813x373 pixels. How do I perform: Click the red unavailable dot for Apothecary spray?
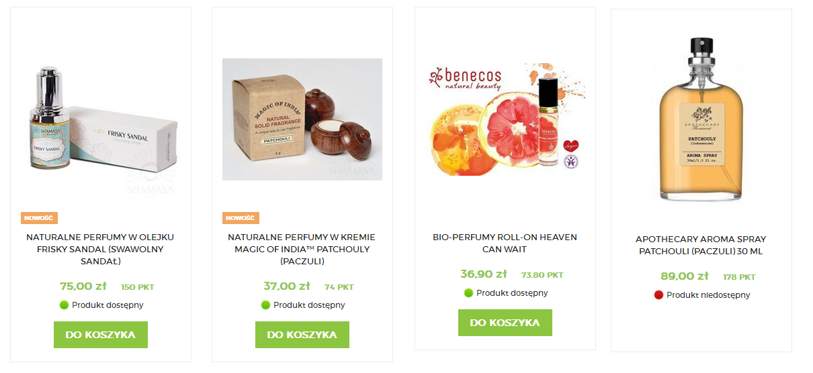tap(659, 295)
